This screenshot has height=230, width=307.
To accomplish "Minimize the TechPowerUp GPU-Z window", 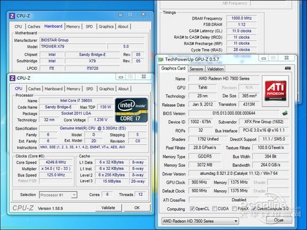I will click(x=263, y=58).
